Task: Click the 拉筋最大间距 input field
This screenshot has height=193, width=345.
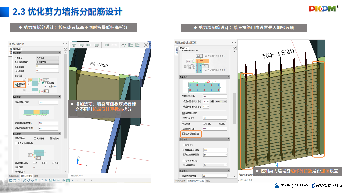Action: pos(215,129)
